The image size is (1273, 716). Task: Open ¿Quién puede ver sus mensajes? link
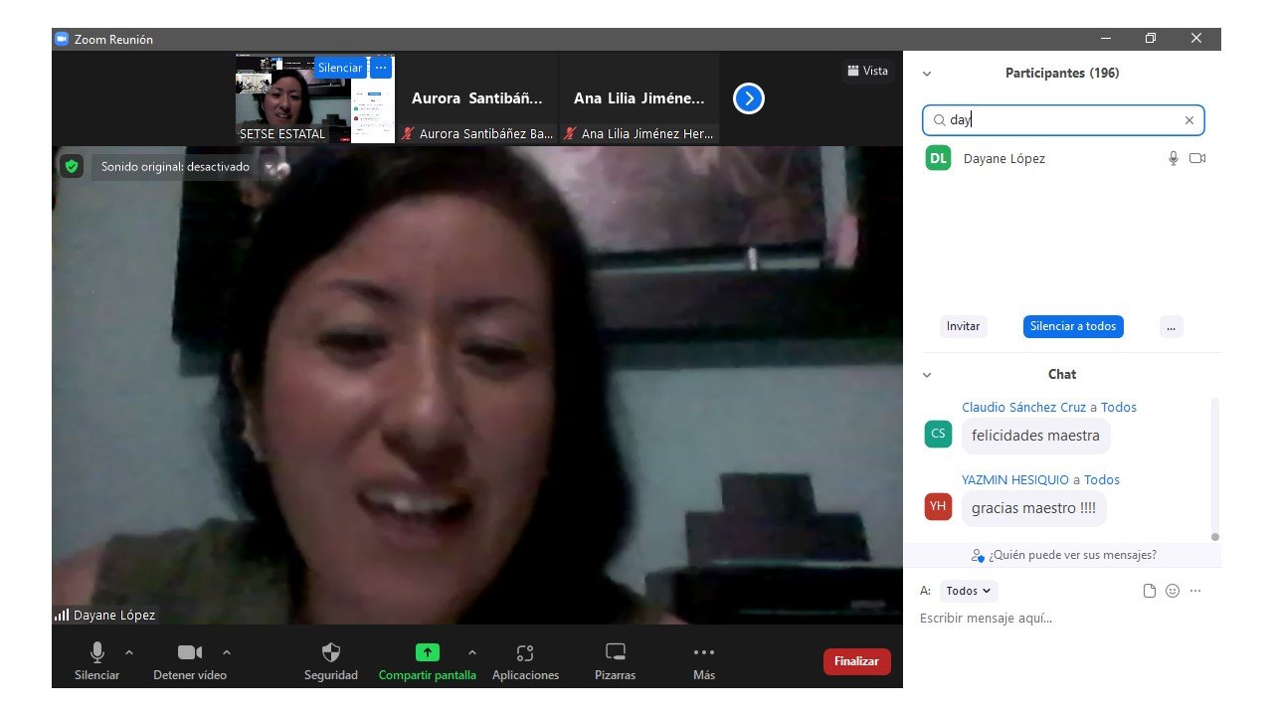1063,555
